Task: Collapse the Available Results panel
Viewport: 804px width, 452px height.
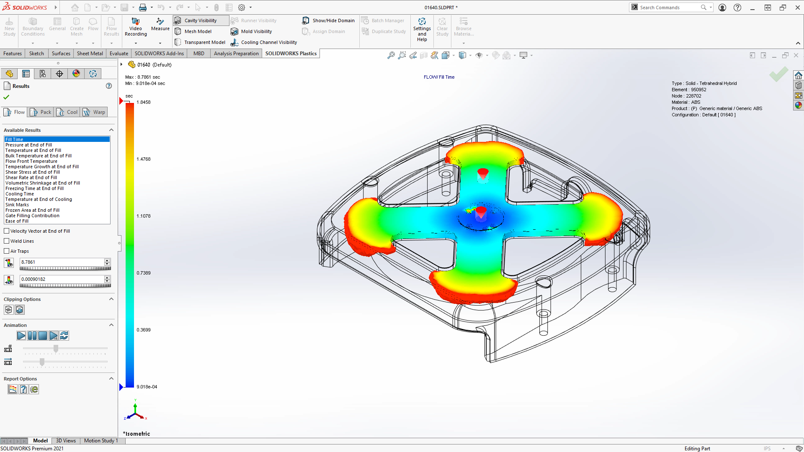Action: click(x=111, y=130)
